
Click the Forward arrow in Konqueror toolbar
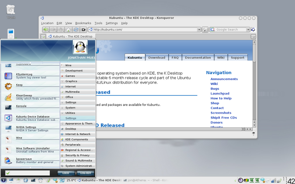click(x=53, y=29)
